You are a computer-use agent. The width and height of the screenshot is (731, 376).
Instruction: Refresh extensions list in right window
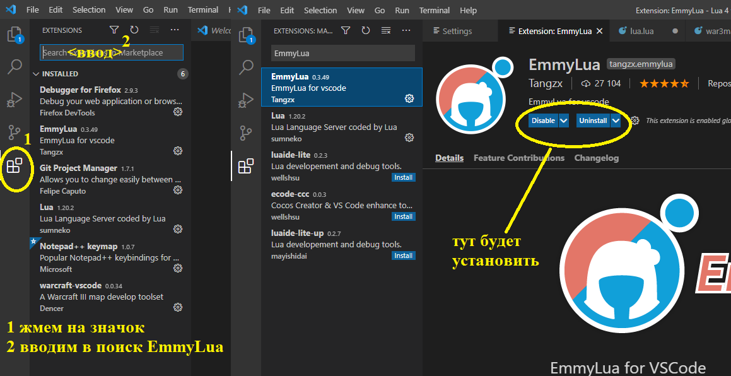click(366, 30)
